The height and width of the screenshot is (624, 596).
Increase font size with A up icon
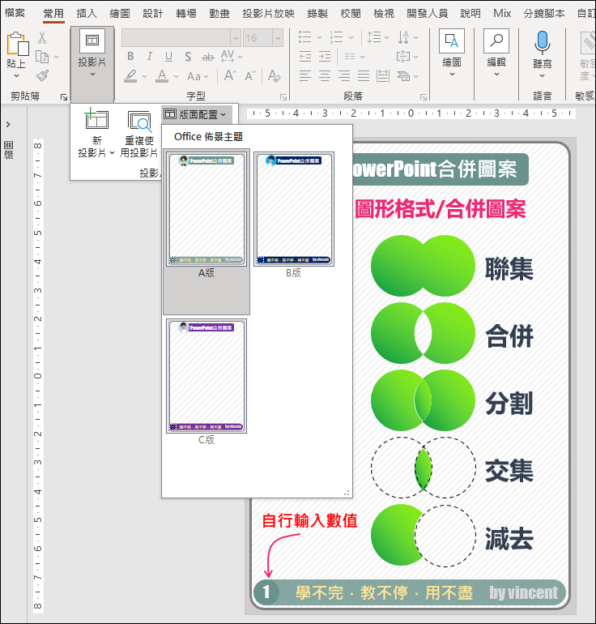click(230, 75)
